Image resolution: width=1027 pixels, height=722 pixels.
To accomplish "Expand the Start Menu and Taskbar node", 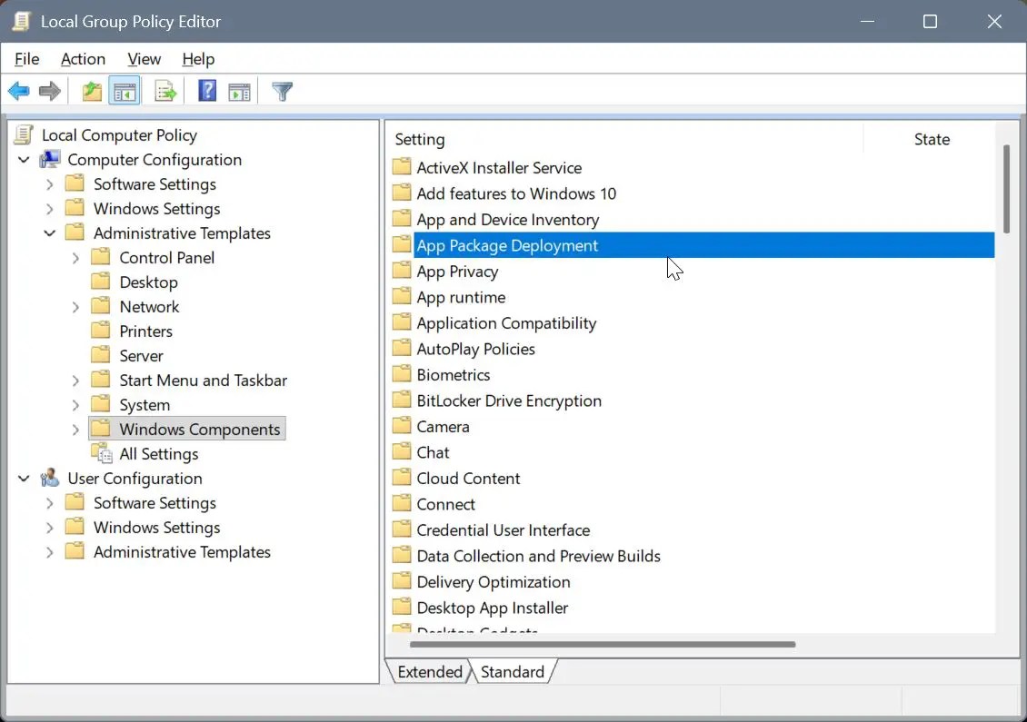I will pyautogui.click(x=75, y=381).
